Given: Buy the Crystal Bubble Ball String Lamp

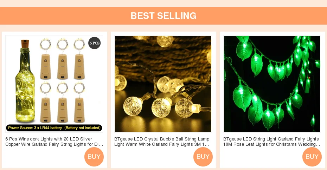Looking at the screenshot, I should [x=203, y=157].
